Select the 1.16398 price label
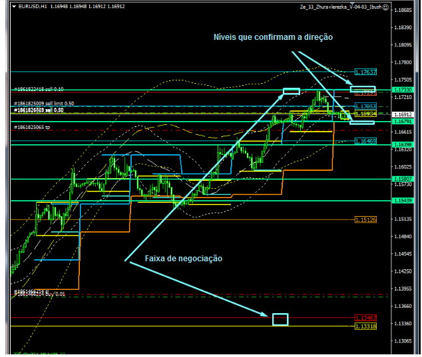Screen dimensions: 422x357 pos(402,145)
